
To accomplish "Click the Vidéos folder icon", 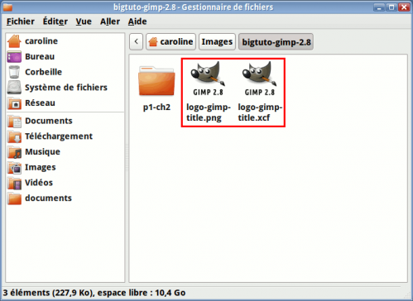I will (14, 183).
